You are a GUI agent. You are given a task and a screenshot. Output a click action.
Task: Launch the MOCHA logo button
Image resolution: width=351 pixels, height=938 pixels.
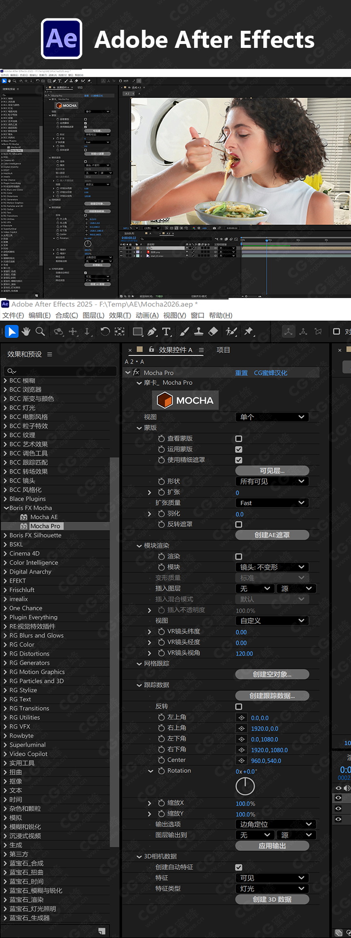click(x=185, y=400)
